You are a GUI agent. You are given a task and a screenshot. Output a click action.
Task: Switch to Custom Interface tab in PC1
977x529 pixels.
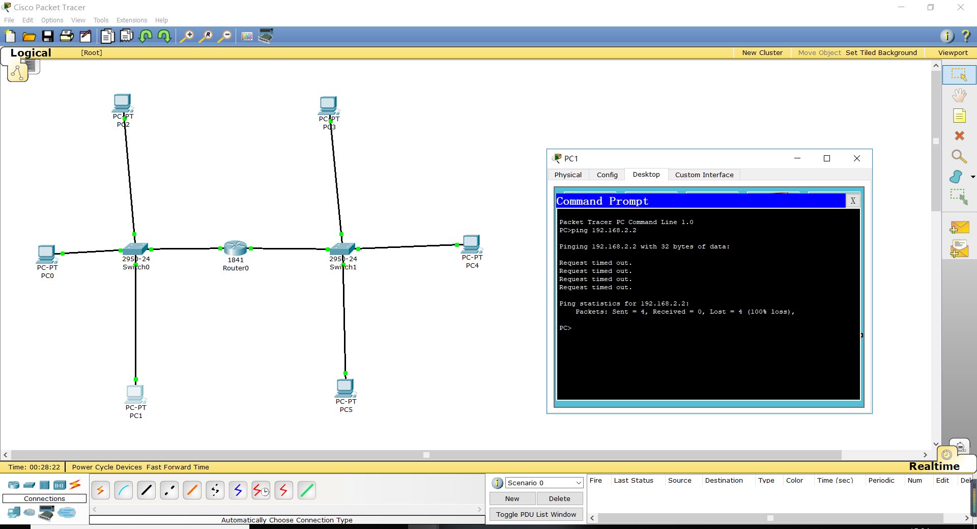[704, 175]
